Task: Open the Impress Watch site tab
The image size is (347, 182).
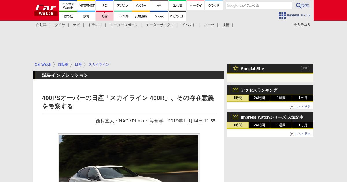Action: click(68, 5)
